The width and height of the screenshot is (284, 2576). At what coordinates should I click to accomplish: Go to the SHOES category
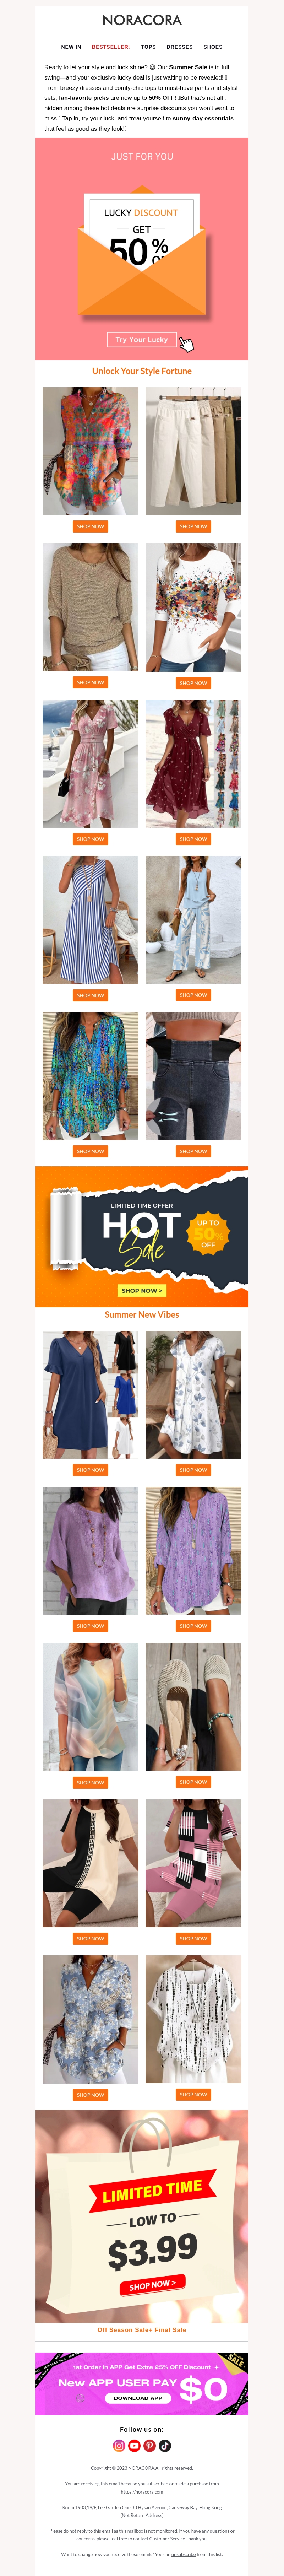tap(213, 47)
